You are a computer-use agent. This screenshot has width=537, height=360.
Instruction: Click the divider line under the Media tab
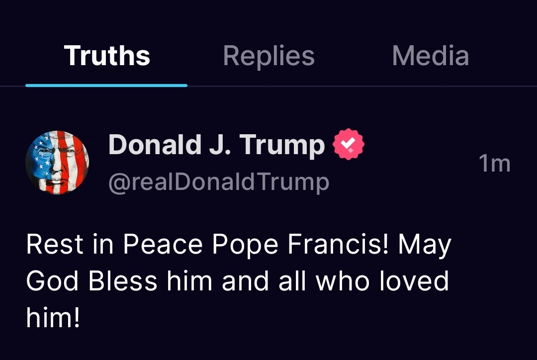point(431,86)
